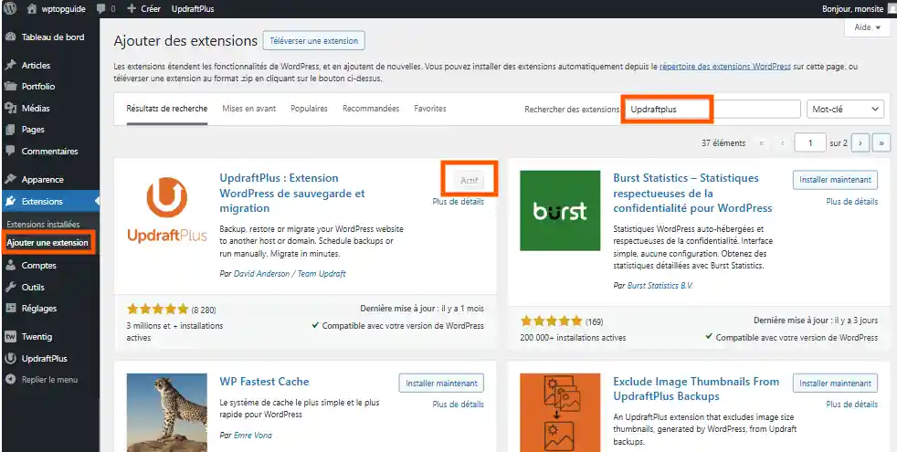
Task: Go to next results page arrow
Action: tap(860, 143)
